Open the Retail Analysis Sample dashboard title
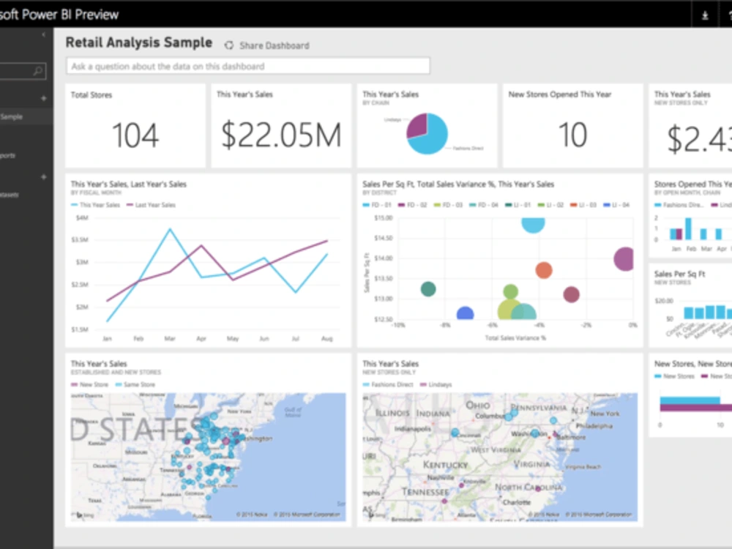Image resolution: width=732 pixels, height=549 pixels. [138, 42]
